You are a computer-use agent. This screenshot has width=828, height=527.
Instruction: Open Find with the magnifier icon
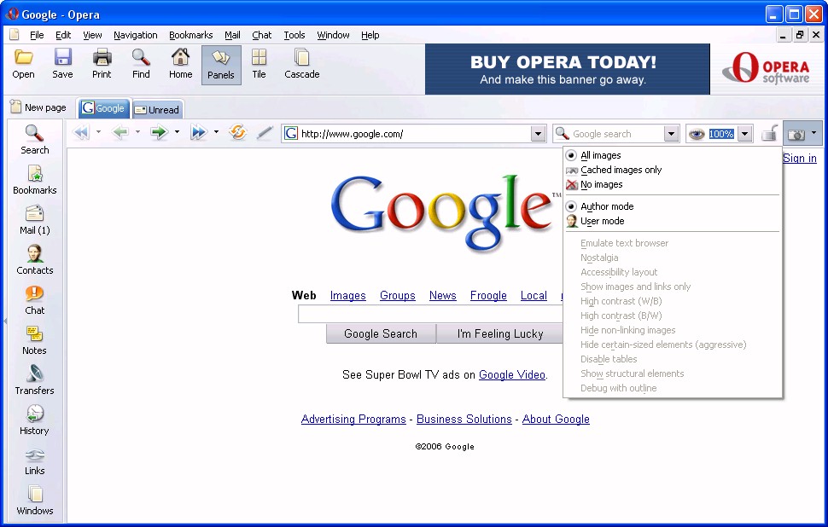click(x=141, y=57)
